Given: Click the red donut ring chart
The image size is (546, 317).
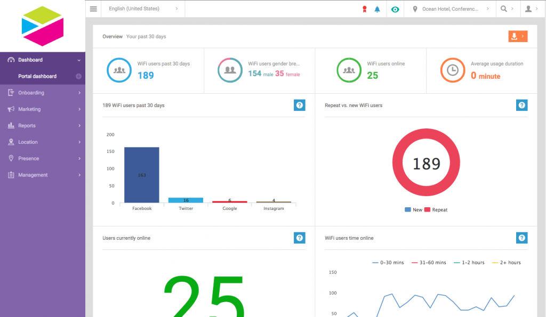Looking at the screenshot, I should 426,162.
